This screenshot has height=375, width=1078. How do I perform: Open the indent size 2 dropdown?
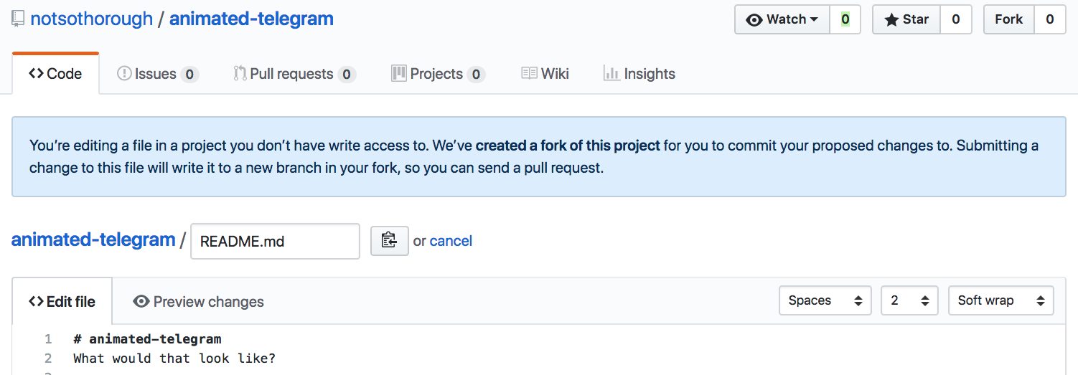click(x=909, y=300)
